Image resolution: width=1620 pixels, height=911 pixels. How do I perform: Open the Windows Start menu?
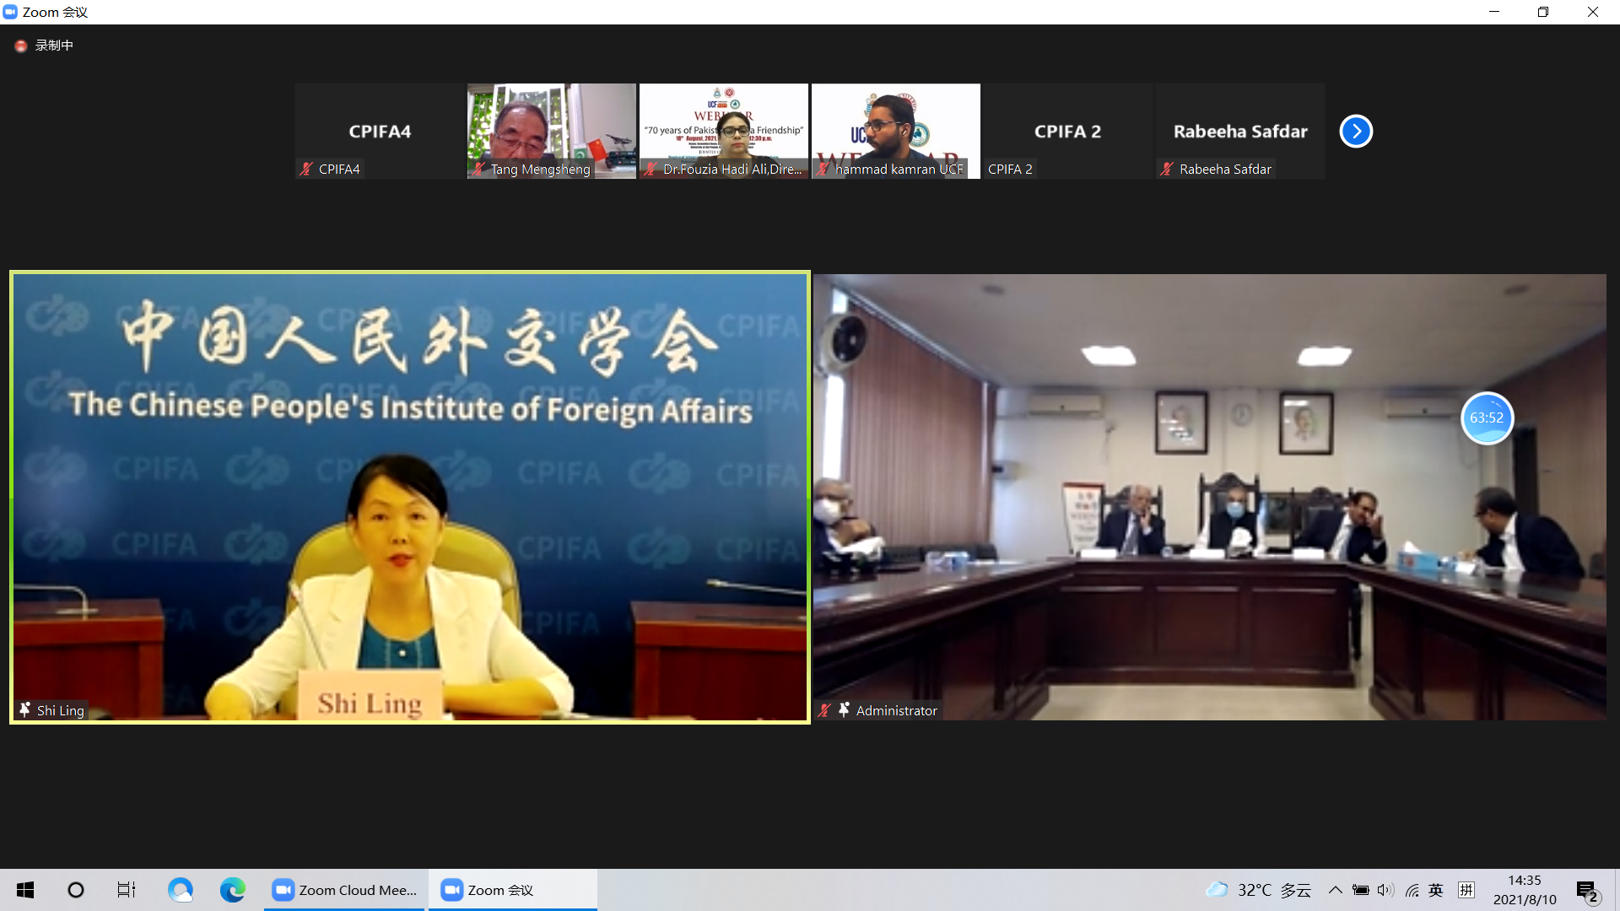[x=25, y=890]
